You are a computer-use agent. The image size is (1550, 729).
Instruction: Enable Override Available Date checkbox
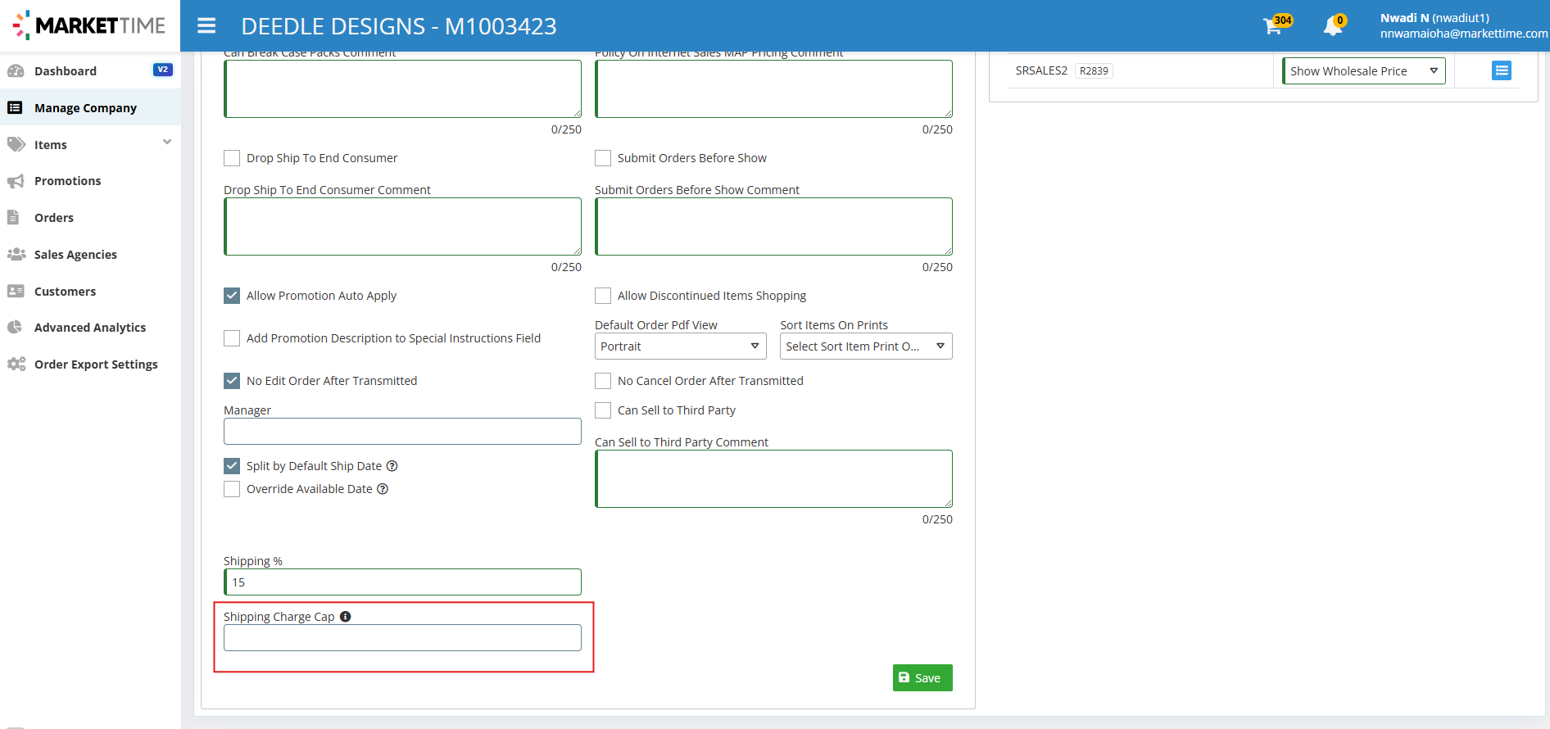coord(232,489)
